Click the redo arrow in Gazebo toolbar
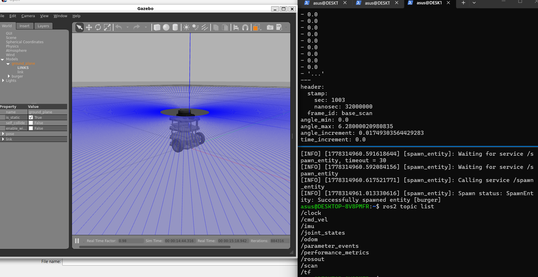The height and width of the screenshot is (277, 538). [137, 27]
